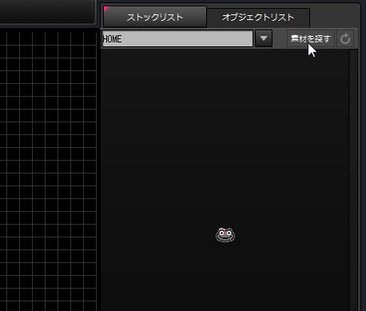Click into the HOME path field
Screen dimensions: 366x311
tap(177, 39)
